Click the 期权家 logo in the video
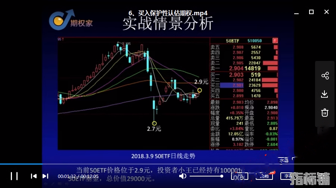Viewport: 336px width, 188px height. [x=71, y=20]
